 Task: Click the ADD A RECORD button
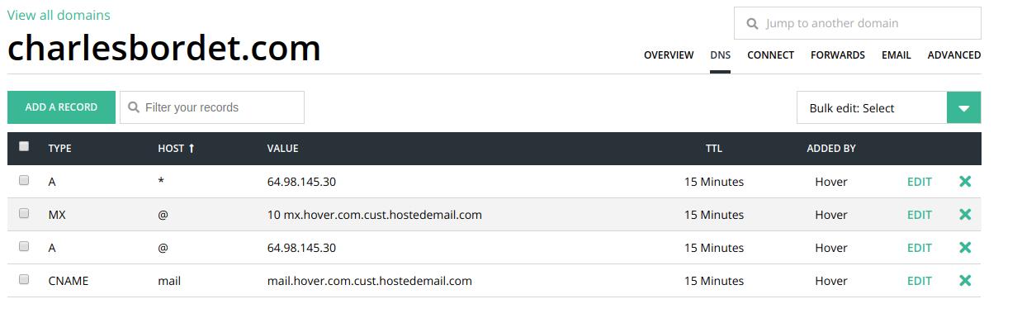click(x=61, y=107)
